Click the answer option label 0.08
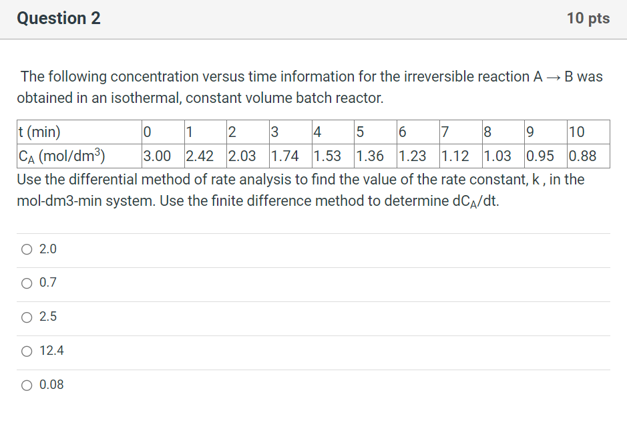This screenshot has height=421, width=627. (x=50, y=385)
